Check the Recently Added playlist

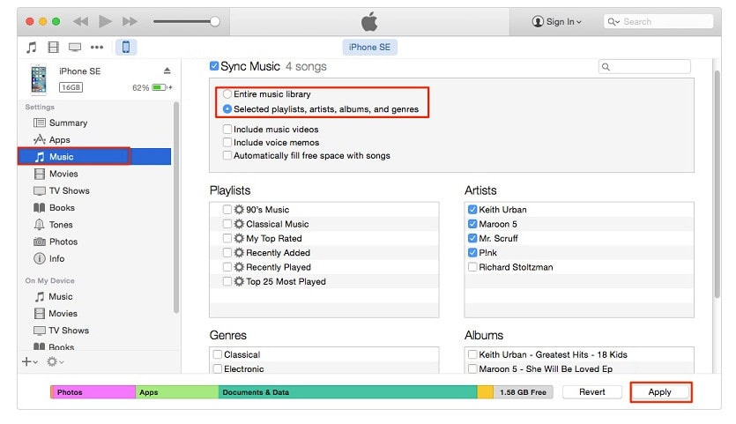227,253
